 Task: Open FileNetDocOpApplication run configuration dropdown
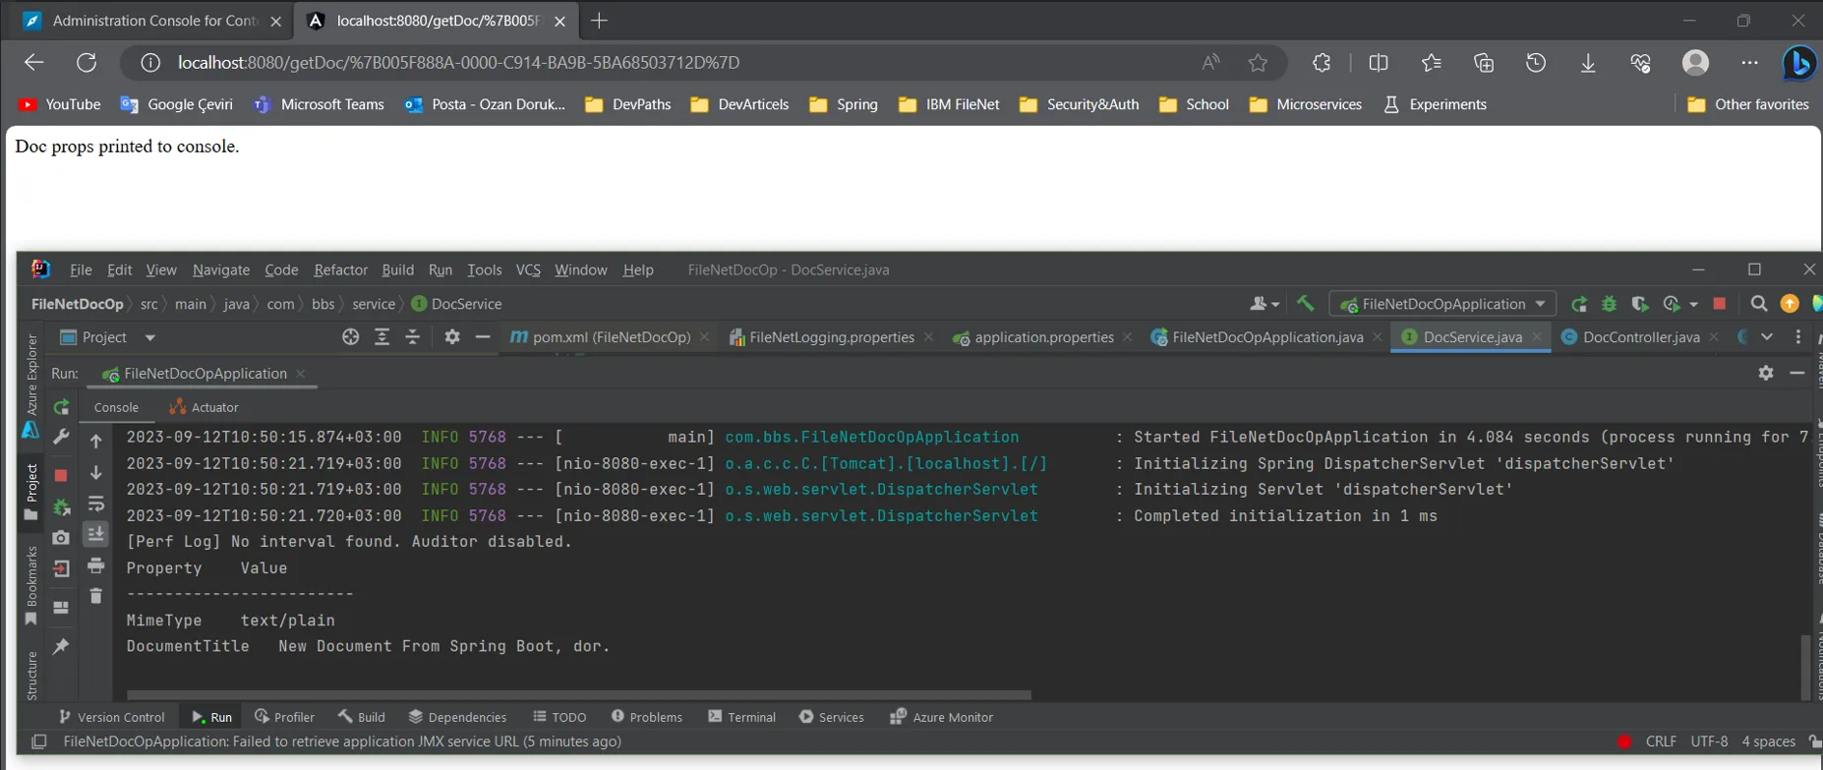[x=1442, y=304]
